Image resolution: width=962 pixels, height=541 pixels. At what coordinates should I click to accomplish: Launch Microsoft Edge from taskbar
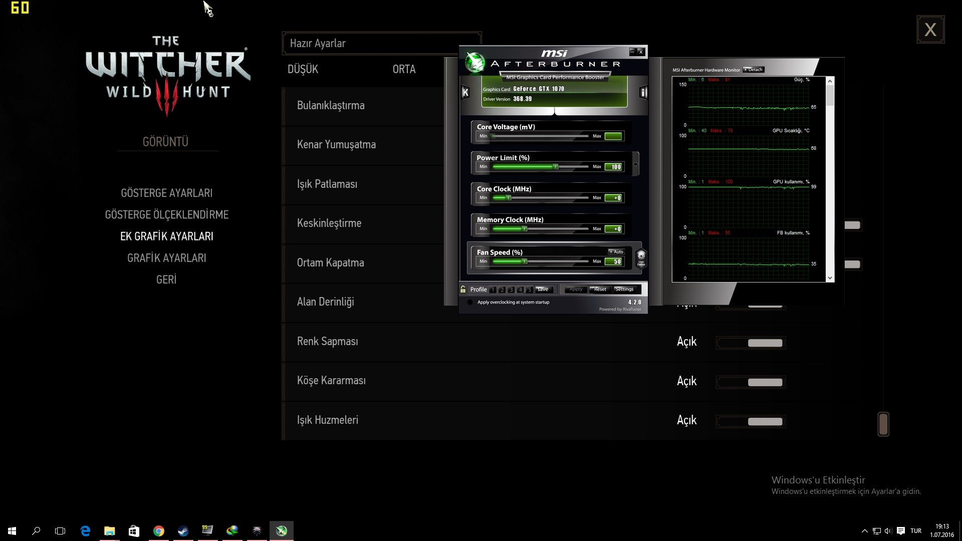tap(85, 531)
